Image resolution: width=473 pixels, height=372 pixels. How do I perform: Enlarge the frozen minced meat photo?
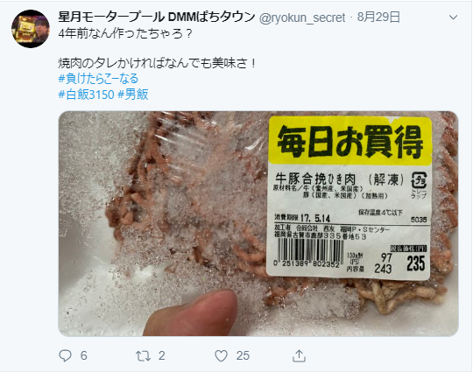[258, 224]
